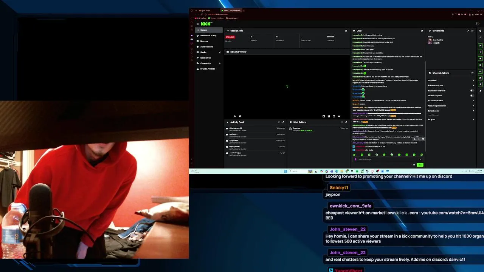
Task: Click the green Chat send button
Action: (420, 165)
